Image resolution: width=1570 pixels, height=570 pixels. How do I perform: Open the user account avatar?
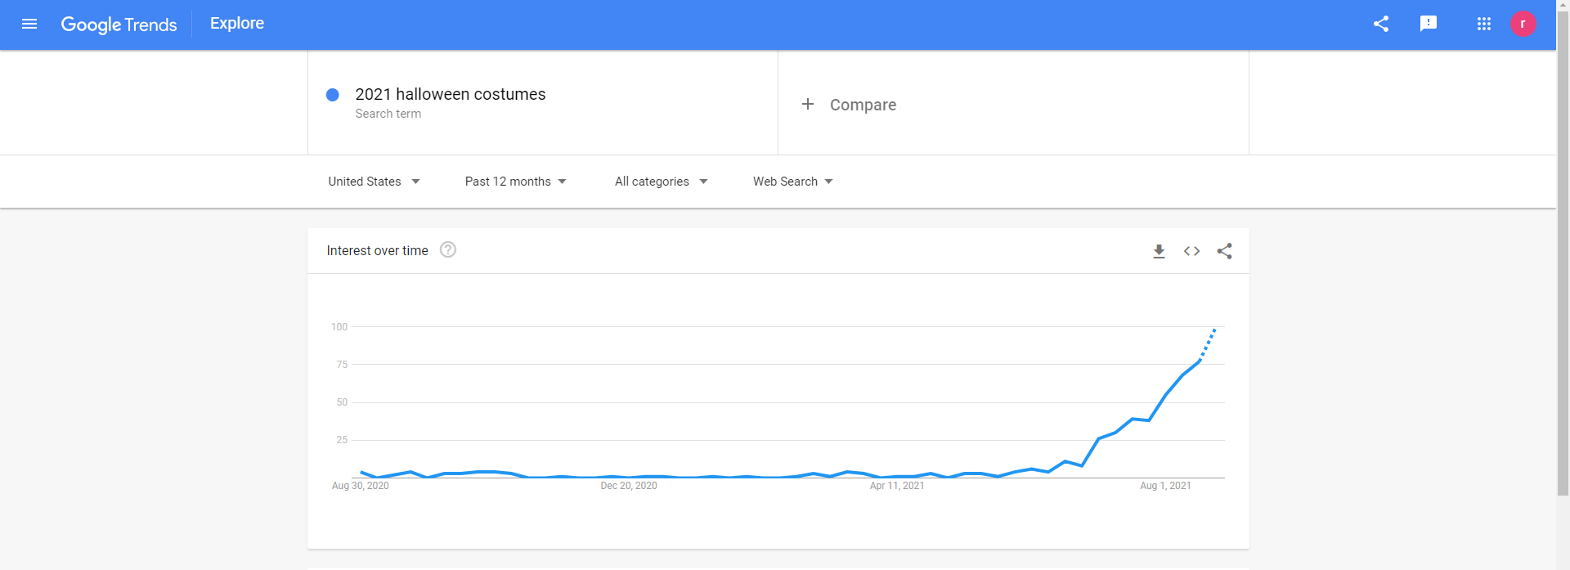(x=1523, y=24)
